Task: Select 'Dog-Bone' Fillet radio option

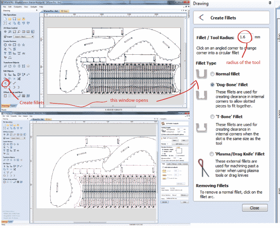Action: coord(212,85)
